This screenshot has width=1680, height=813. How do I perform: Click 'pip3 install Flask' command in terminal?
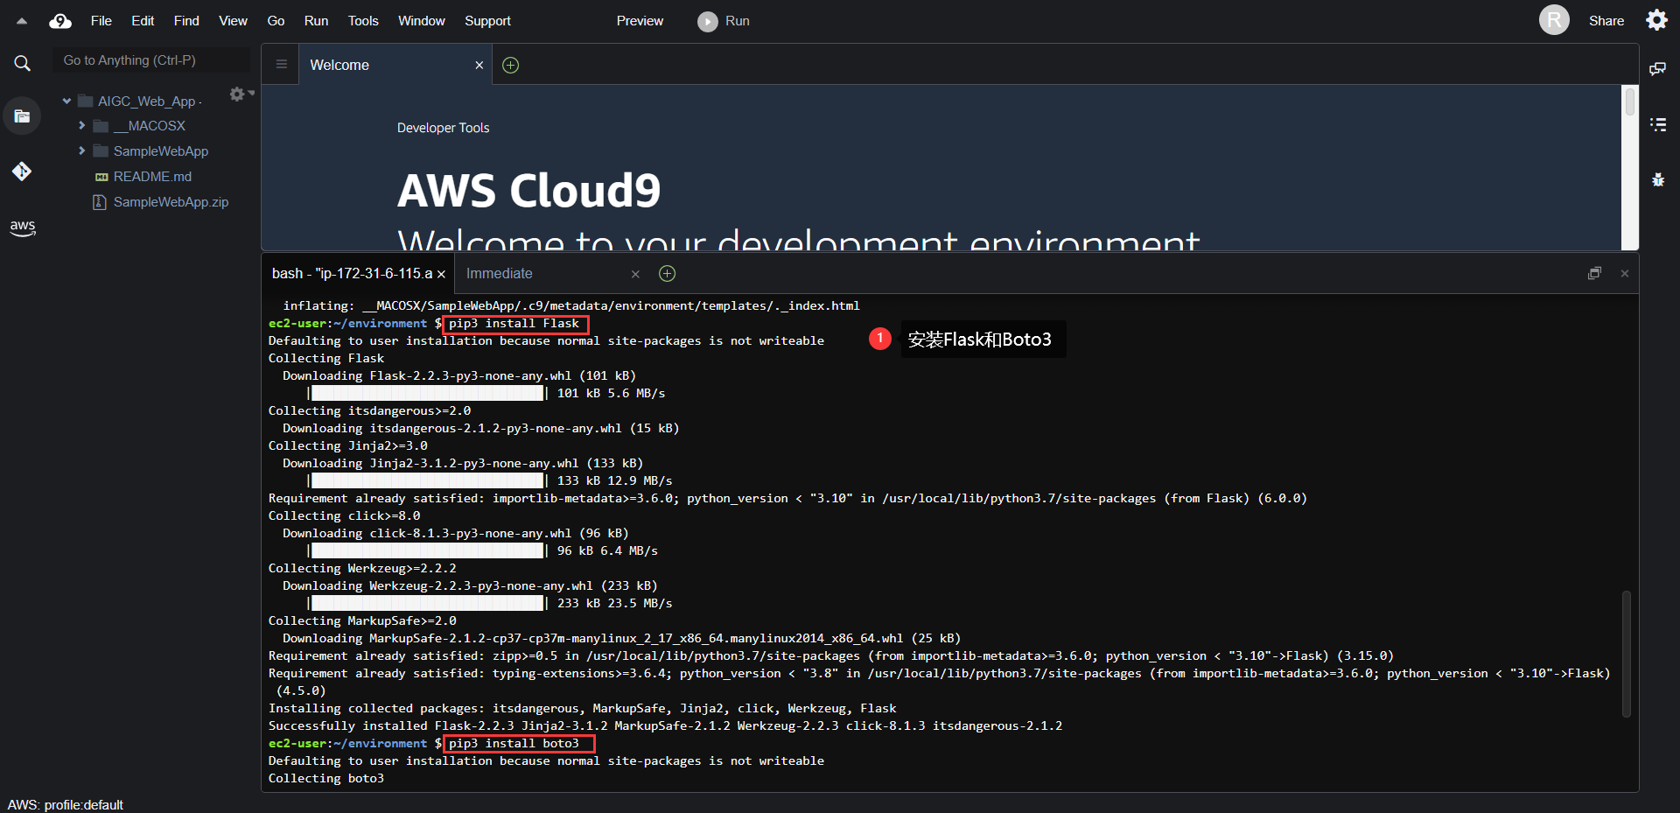point(514,324)
